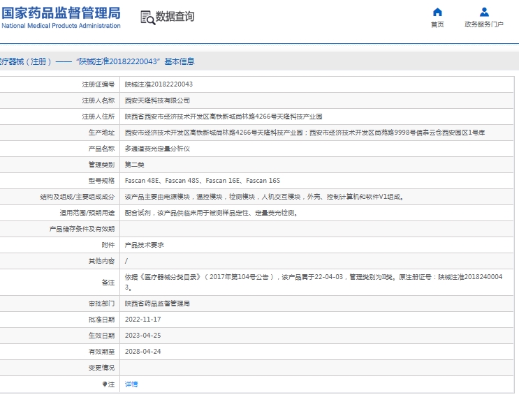
Task: Select the expiry date 2028-04-24
Action: [142, 352]
